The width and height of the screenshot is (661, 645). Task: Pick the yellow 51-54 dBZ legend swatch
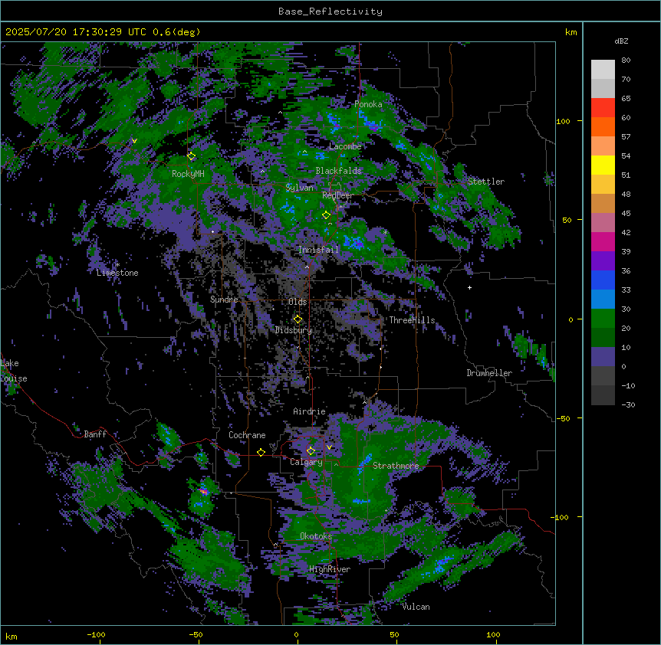pos(603,165)
